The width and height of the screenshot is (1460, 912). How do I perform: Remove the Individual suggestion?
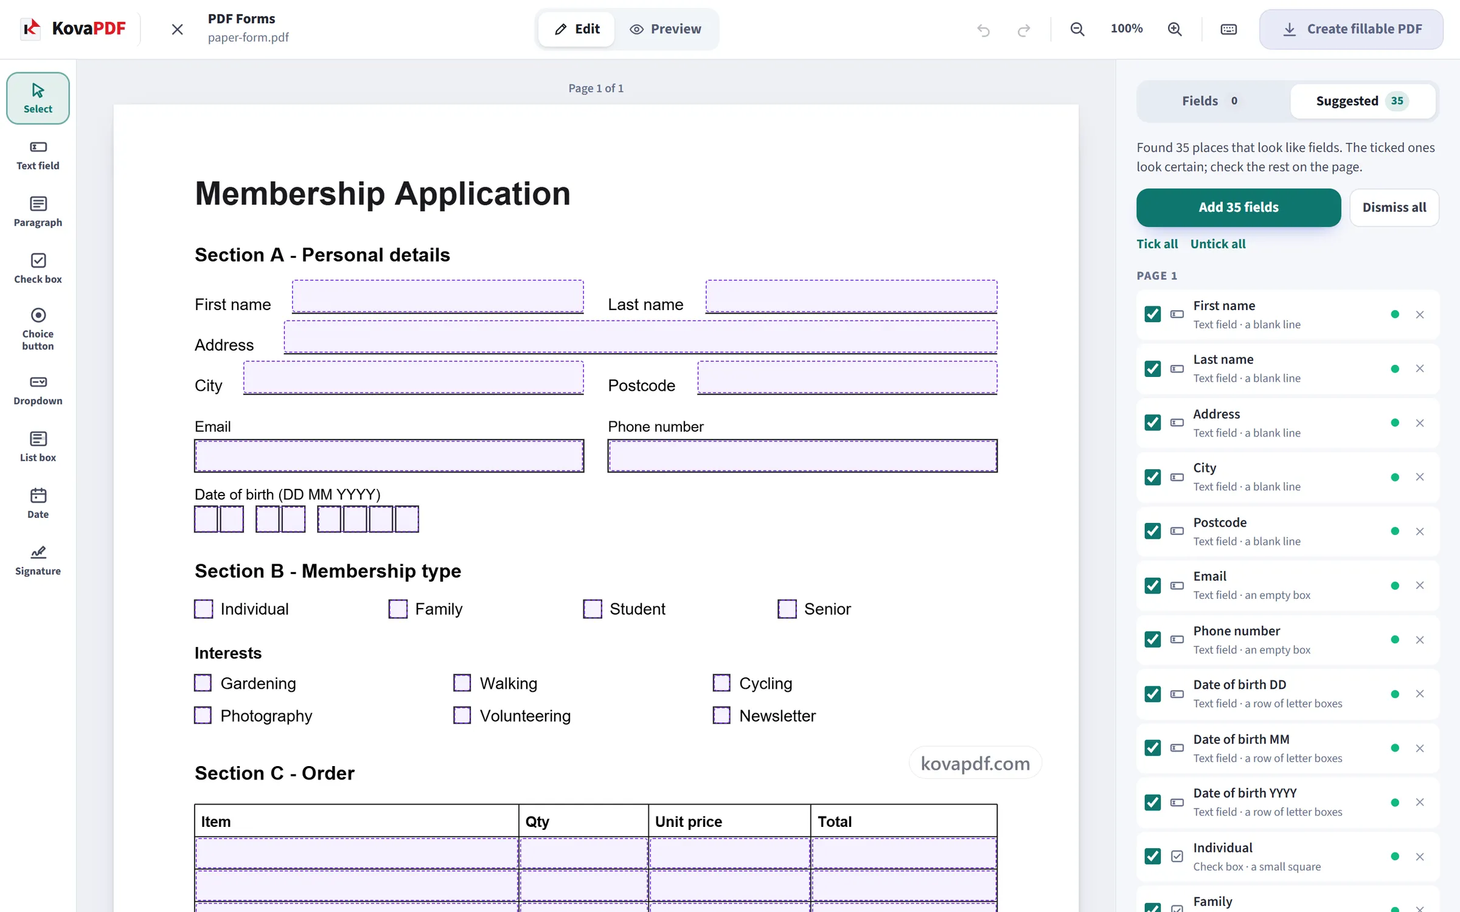pyautogui.click(x=1420, y=857)
